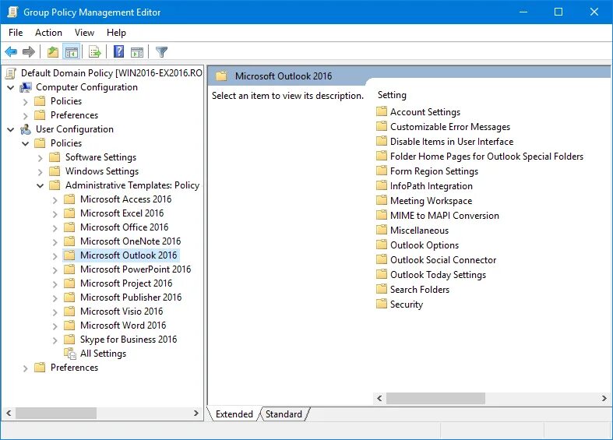Viewport: 613px width, 440px height.
Task: Click right arrow of settings list scrollbar
Action: click(x=604, y=398)
